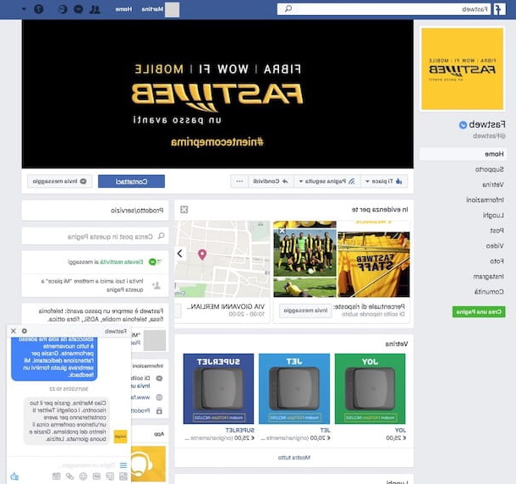The width and height of the screenshot is (516, 484).
Task: Click the photo attachment icon in the chat
Action: tap(124, 476)
